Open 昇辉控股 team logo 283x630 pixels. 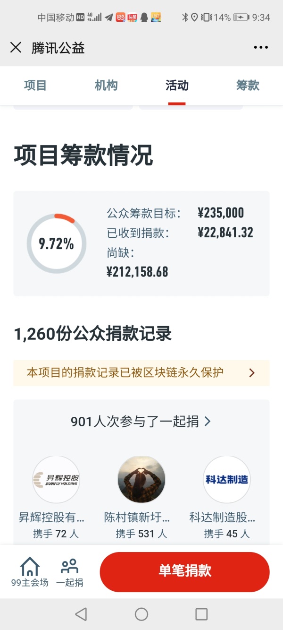[56, 479]
